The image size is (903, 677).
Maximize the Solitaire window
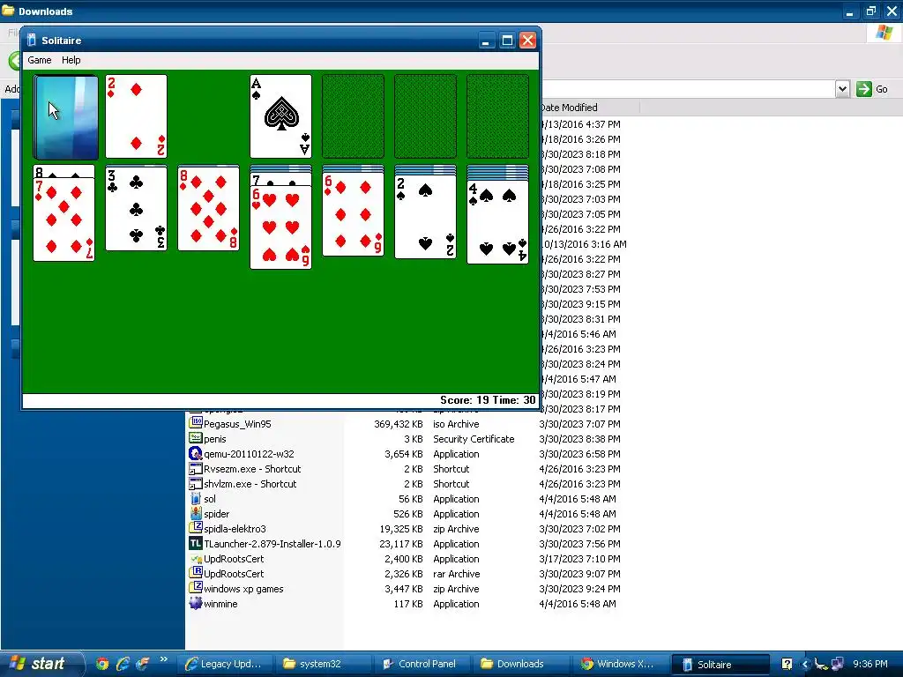tap(507, 41)
